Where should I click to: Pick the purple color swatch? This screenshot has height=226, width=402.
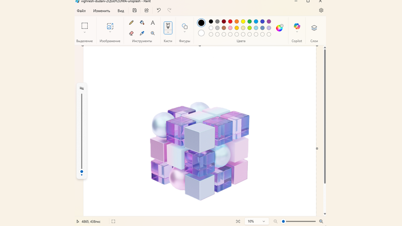coord(269,22)
